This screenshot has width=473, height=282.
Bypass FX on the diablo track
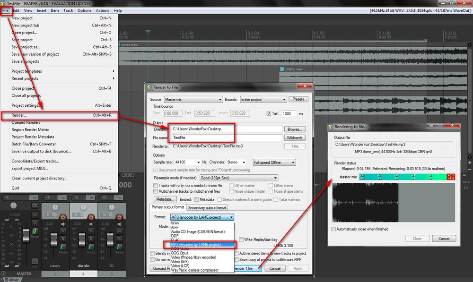tap(91, 197)
